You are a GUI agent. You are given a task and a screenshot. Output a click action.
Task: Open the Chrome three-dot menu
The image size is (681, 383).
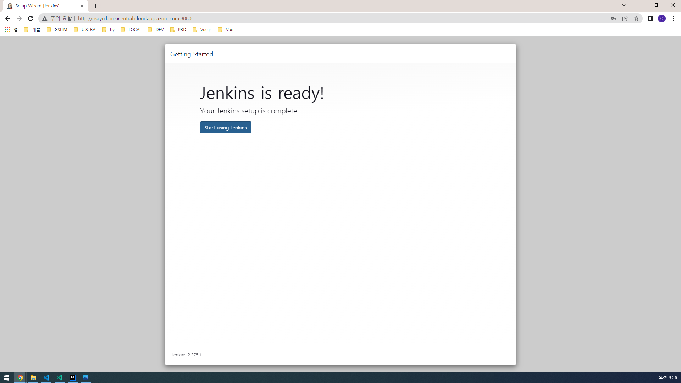tap(673, 18)
